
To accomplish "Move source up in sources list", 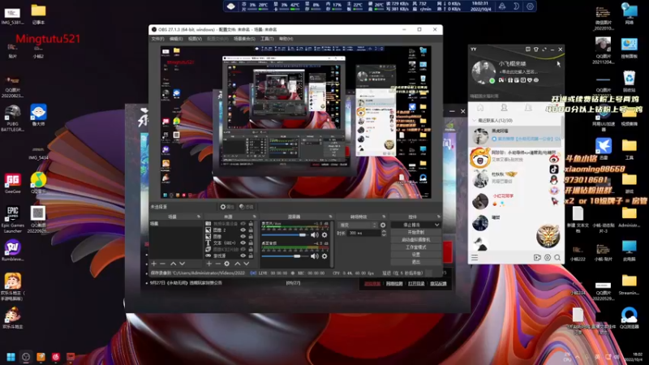I will (238, 264).
